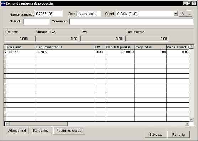Click the Adauga rind button

point(17,130)
